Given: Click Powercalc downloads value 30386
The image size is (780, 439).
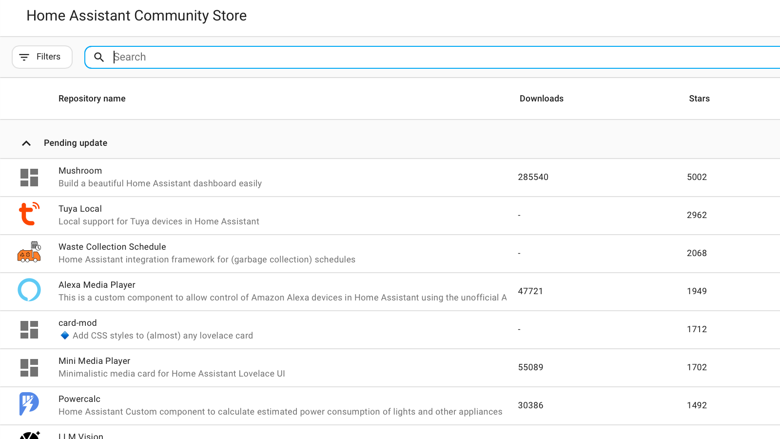Looking at the screenshot, I should 530,405.
